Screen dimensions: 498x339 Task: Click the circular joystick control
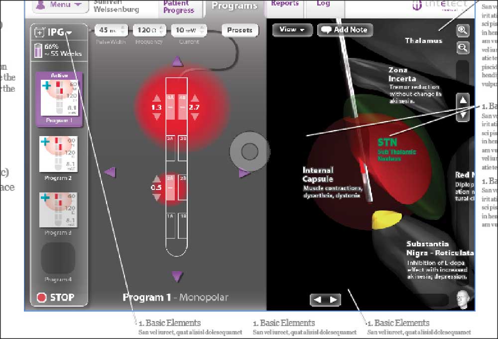249,151
